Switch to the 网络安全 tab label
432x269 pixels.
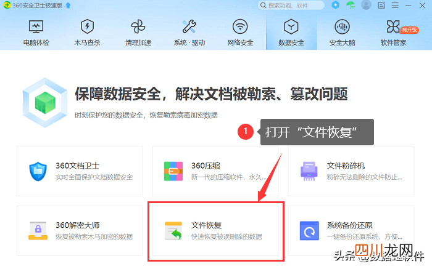[x=240, y=42]
